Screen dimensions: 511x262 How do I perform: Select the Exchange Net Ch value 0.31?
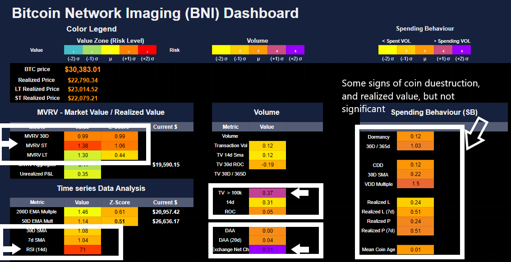(x=267, y=250)
